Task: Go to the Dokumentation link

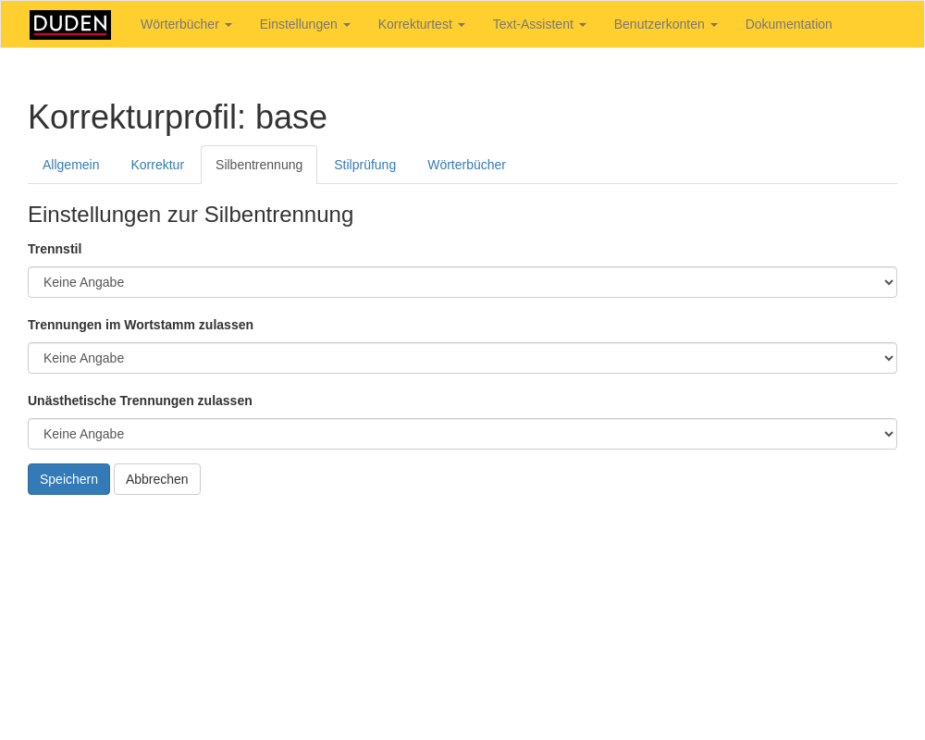Action: point(788,25)
